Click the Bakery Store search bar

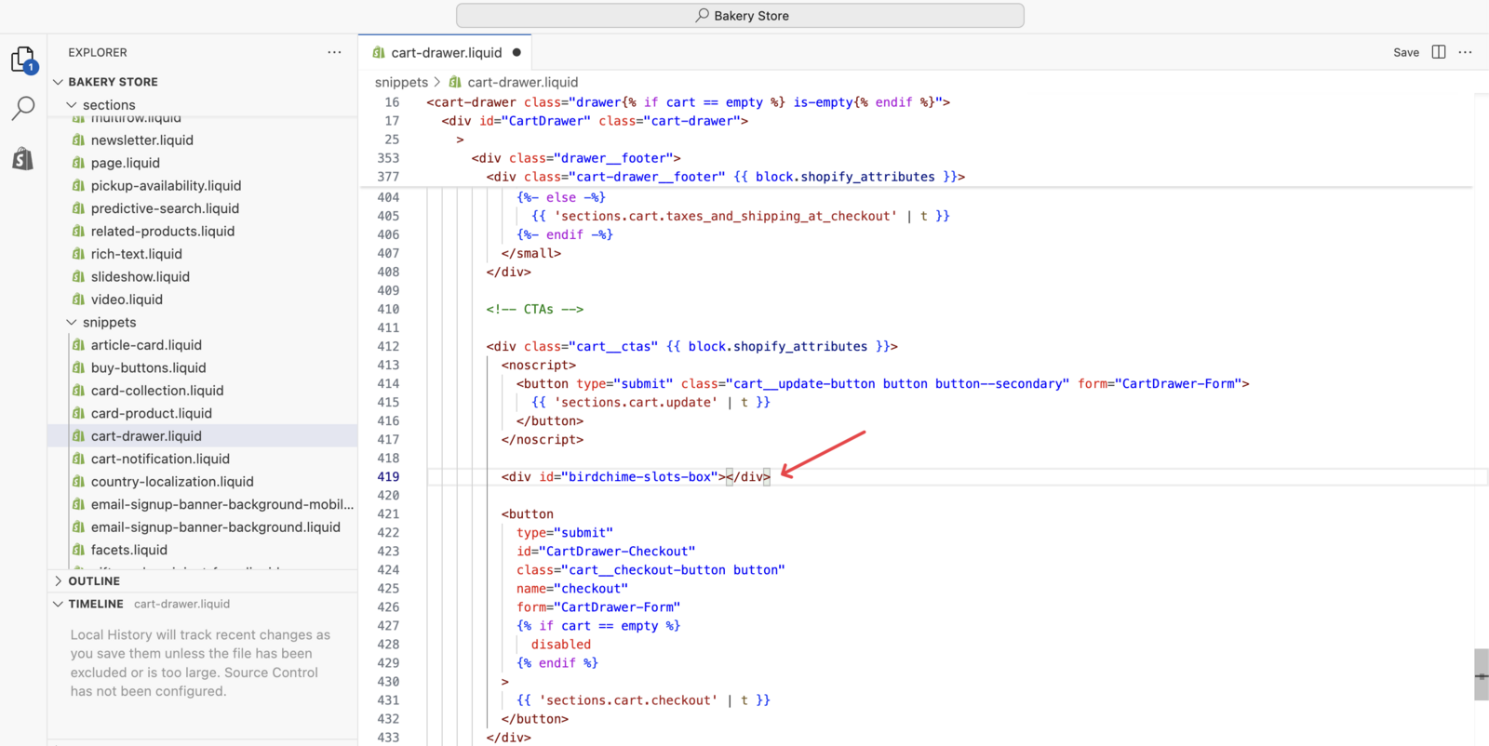pos(740,16)
